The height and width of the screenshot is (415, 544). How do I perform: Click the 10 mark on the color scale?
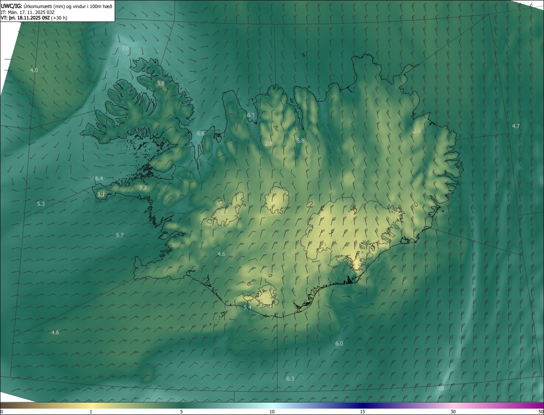[272, 412]
